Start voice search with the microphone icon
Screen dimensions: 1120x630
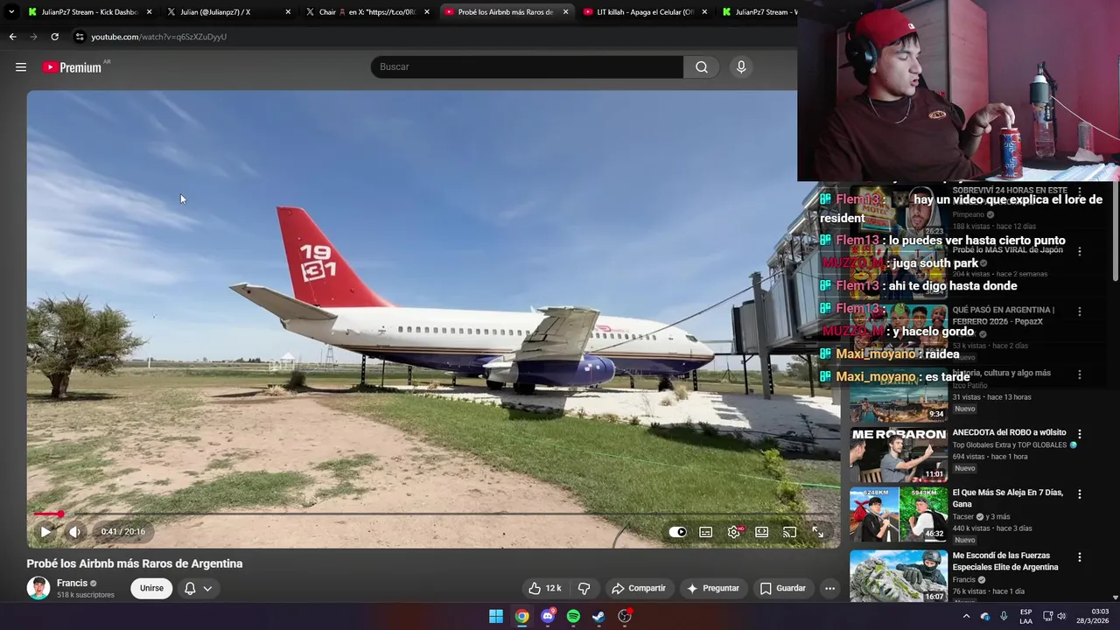(741, 67)
